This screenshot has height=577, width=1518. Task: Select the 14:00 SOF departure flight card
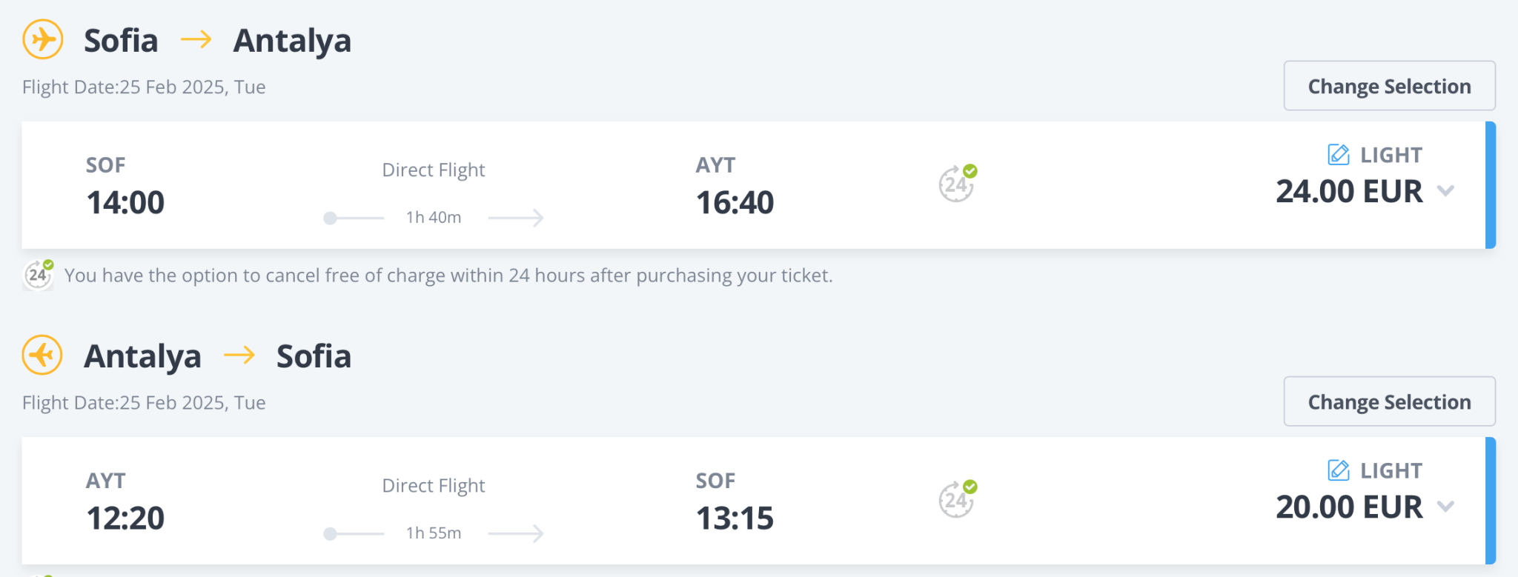(x=125, y=202)
